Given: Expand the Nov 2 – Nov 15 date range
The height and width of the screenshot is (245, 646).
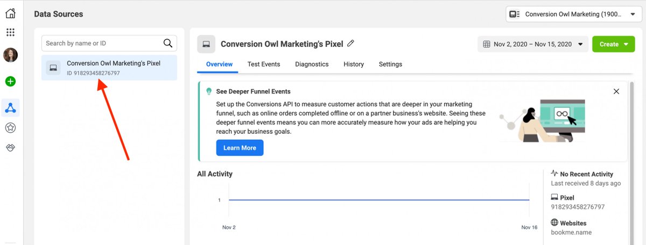Looking at the screenshot, I should 532,44.
